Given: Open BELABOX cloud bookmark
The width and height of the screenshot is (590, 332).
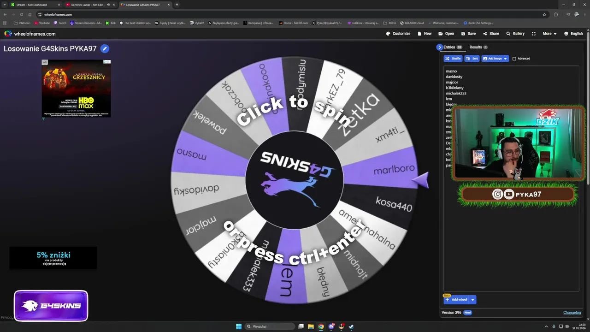Looking at the screenshot, I should 412,23.
